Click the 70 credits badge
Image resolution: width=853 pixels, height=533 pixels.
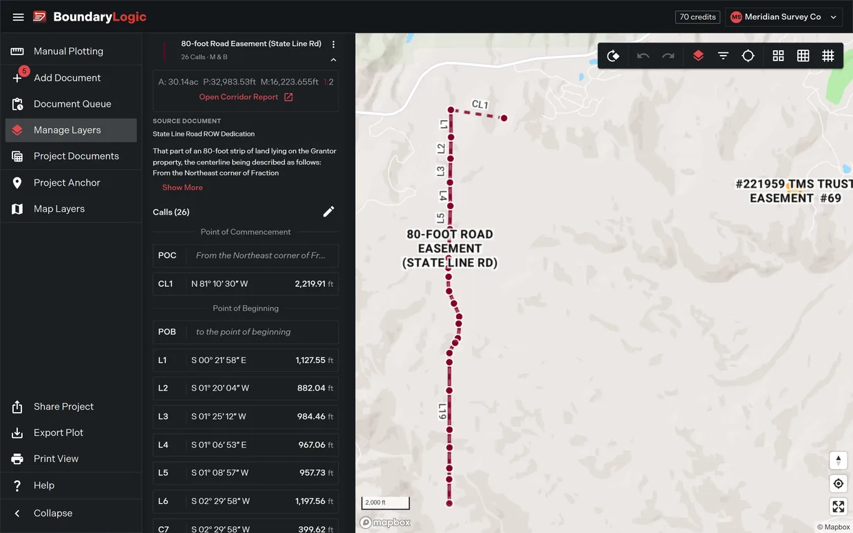(x=698, y=17)
